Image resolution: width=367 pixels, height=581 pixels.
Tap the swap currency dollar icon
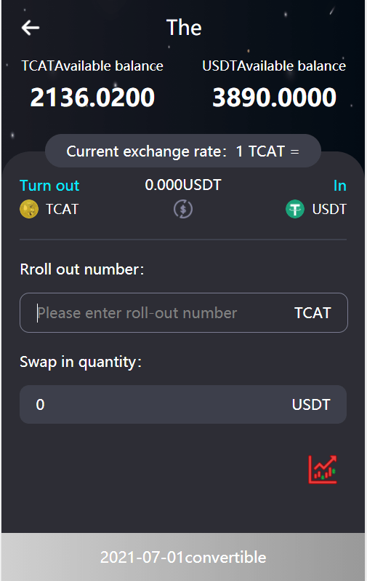(x=183, y=209)
